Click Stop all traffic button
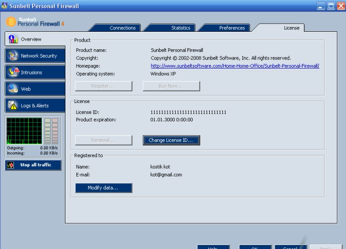Screen dimensions: 346x249 click(33, 165)
